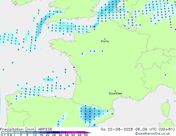This screenshot has height=136, width=176.
Task: Select the city dot marker above Dourbies
Action: coord(115,91)
